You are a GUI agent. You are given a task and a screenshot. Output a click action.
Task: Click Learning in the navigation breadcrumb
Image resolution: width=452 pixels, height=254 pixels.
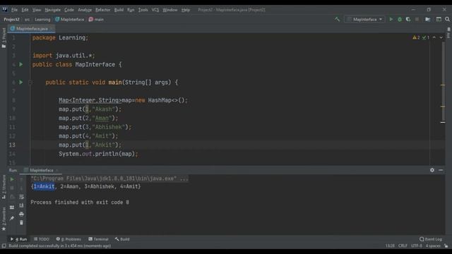[42, 19]
